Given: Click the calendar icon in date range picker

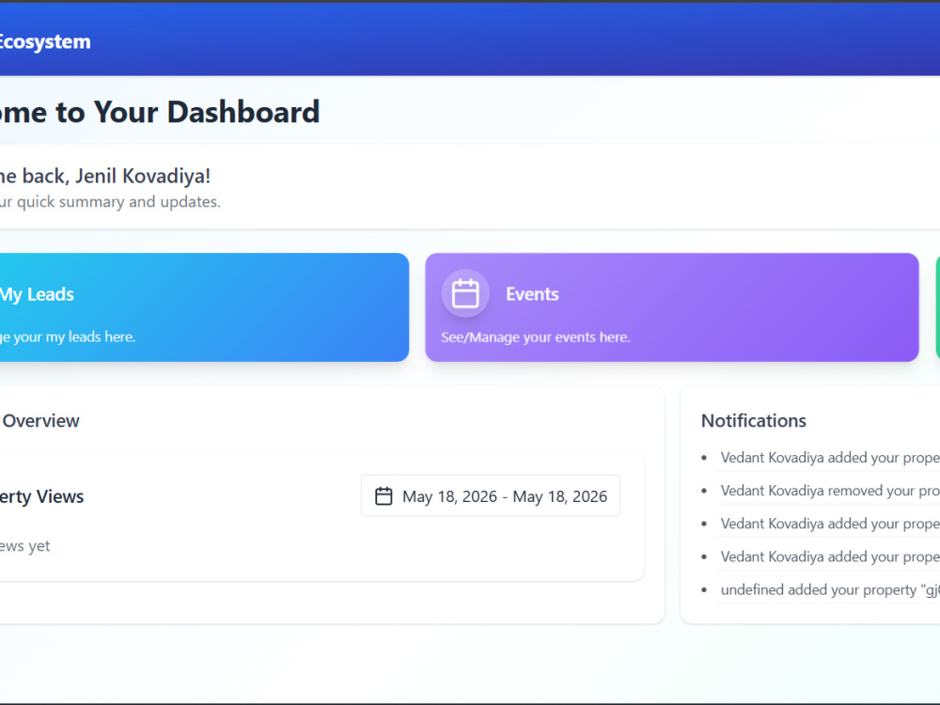Looking at the screenshot, I should point(384,496).
